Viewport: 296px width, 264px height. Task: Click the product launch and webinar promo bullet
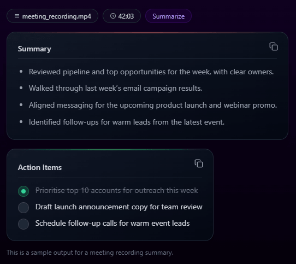(153, 105)
